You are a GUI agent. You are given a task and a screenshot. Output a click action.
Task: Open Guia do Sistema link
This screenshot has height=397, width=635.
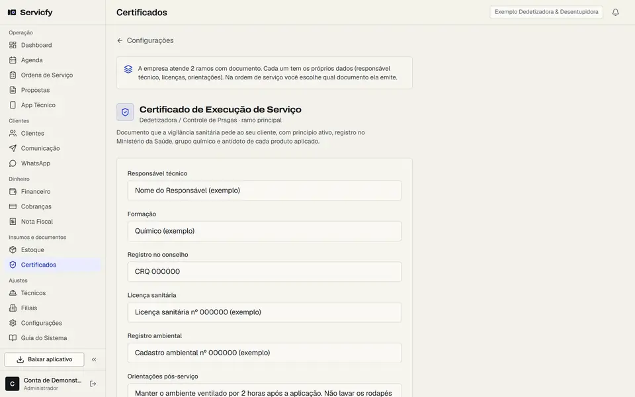pyautogui.click(x=53, y=338)
